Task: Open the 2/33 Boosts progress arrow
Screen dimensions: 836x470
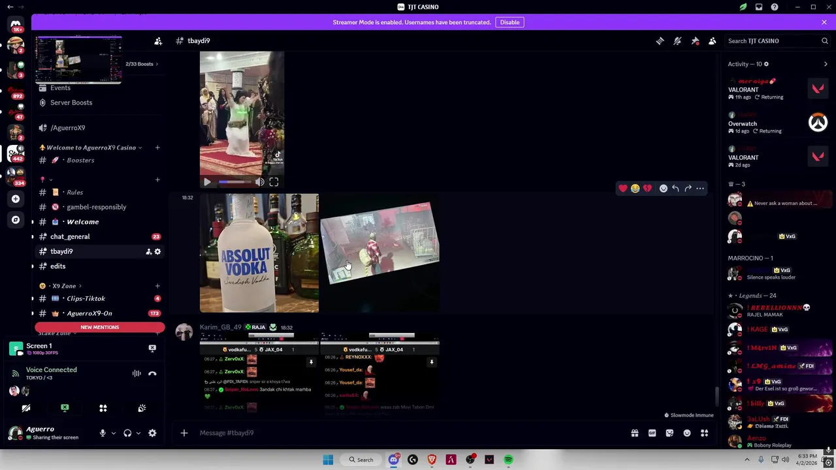Action: [x=157, y=64]
